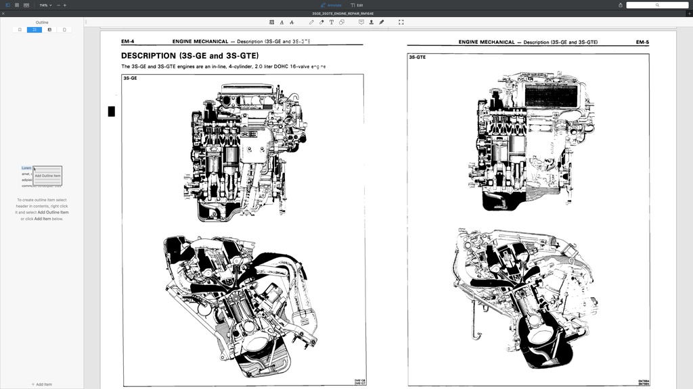Viewport: 693px width, 389px height.
Task: Add a new tab with plus
Action: coord(689,14)
